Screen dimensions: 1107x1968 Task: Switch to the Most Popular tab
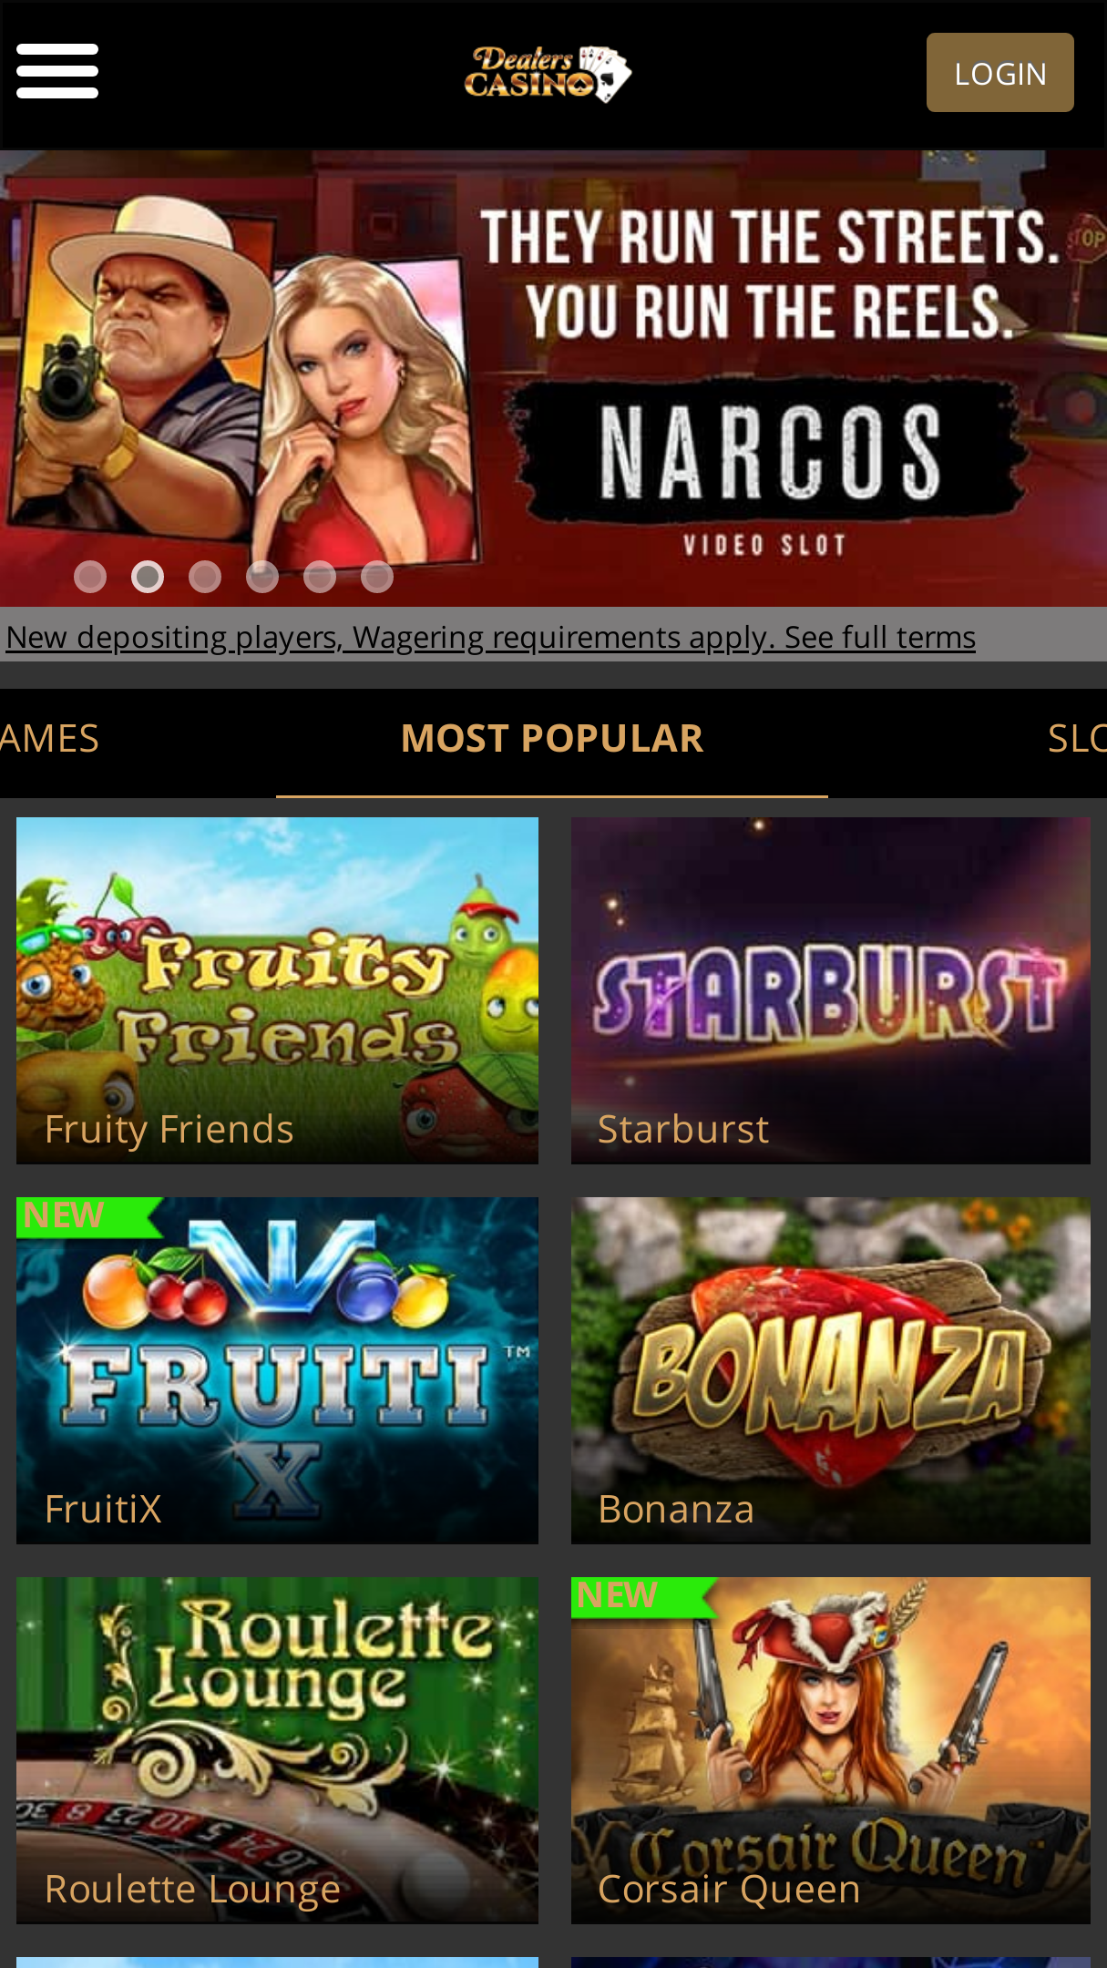[552, 739]
